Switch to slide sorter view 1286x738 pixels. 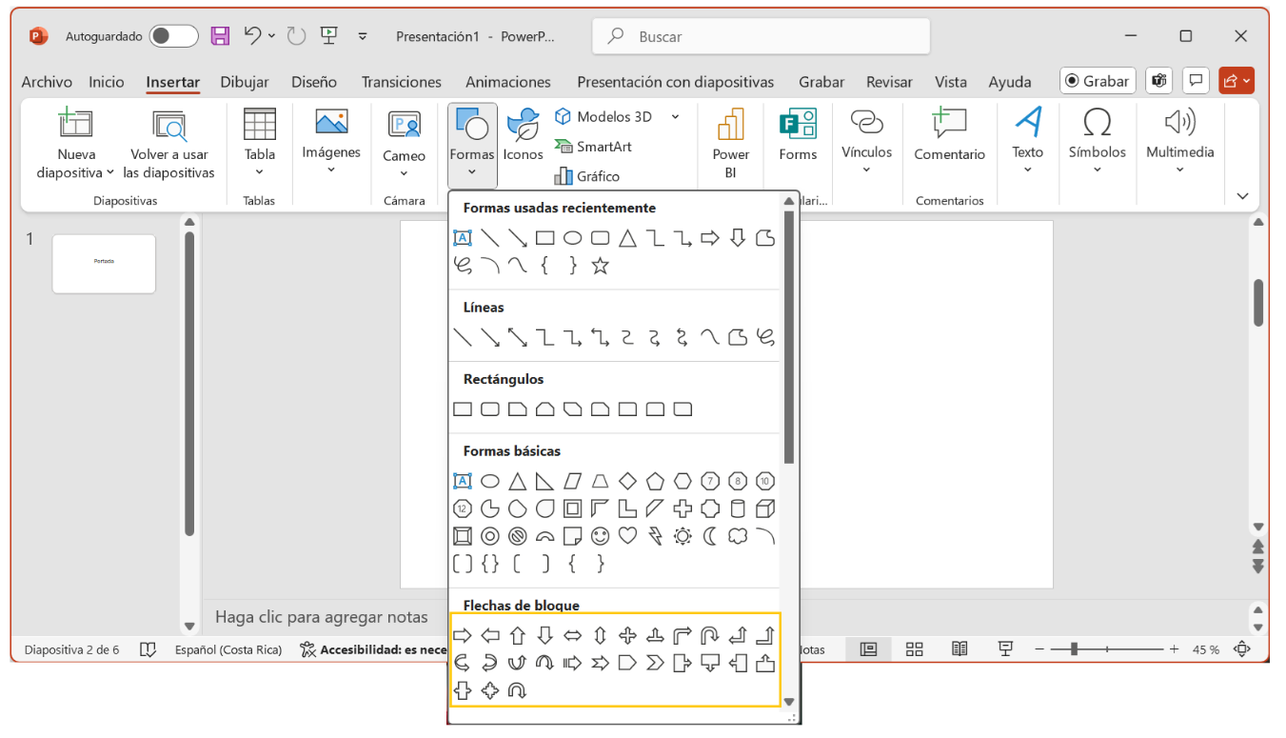click(914, 649)
